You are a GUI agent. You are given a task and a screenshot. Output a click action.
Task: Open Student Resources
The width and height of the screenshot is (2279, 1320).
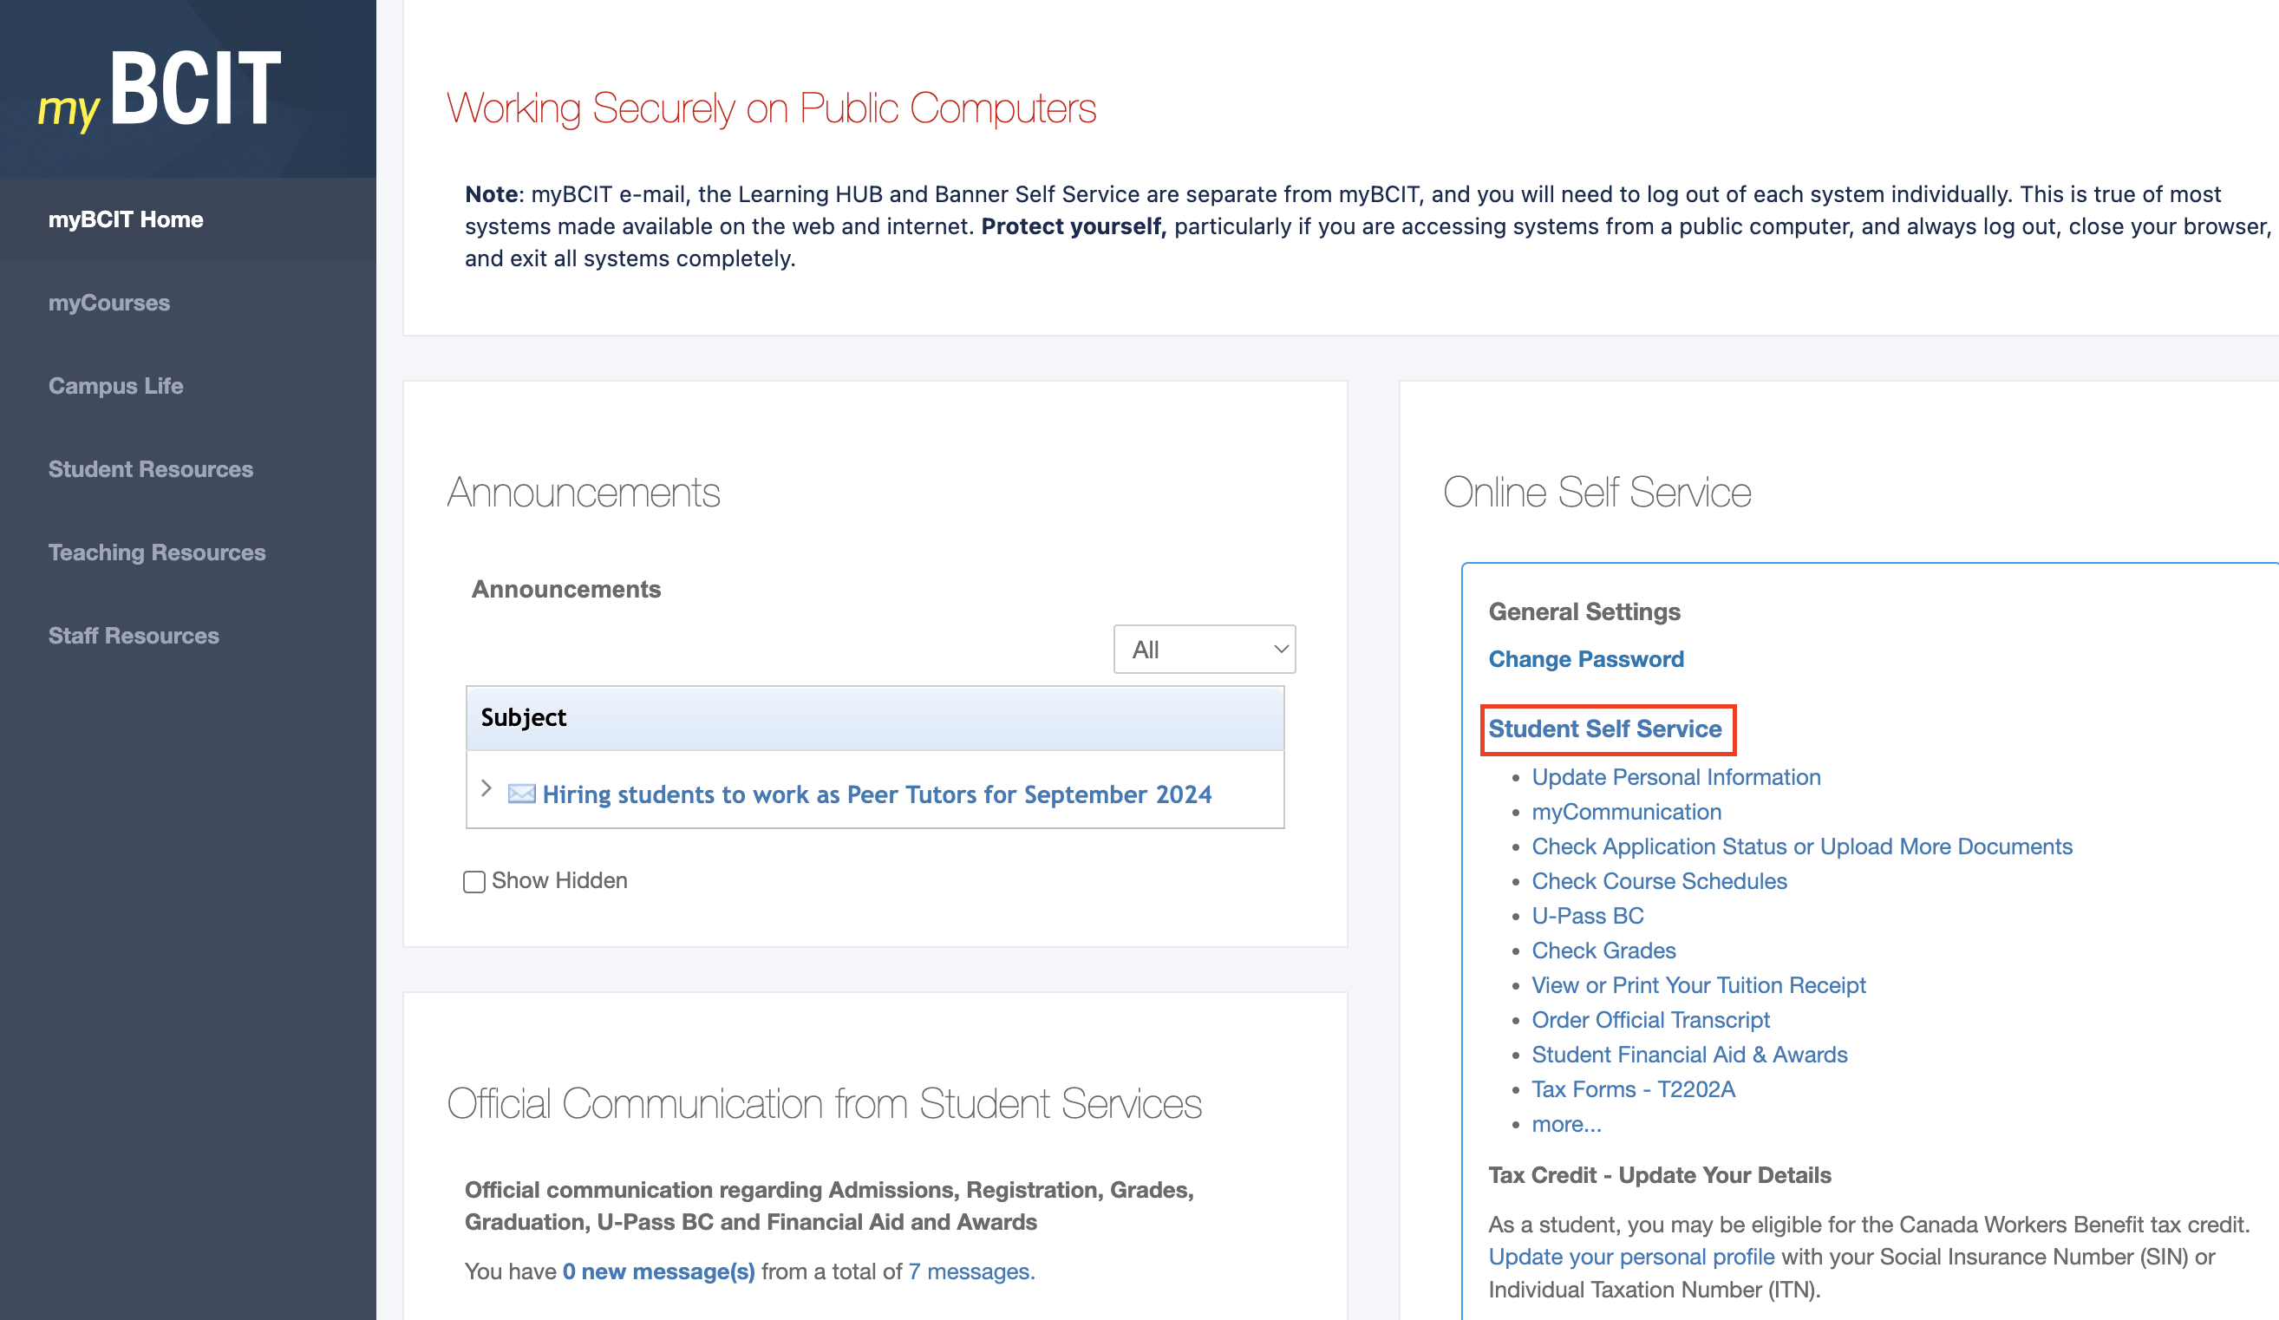tap(150, 469)
